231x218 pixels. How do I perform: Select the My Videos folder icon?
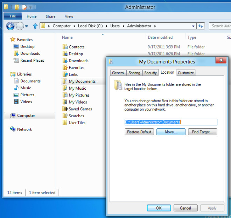pos(65,102)
